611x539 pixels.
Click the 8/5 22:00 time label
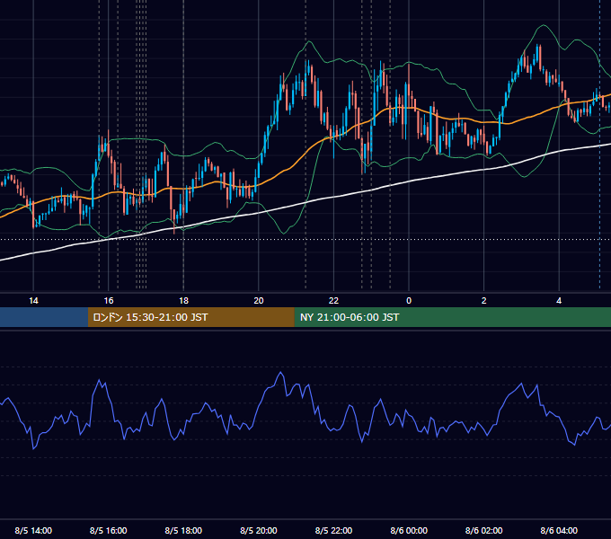point(333,530)
